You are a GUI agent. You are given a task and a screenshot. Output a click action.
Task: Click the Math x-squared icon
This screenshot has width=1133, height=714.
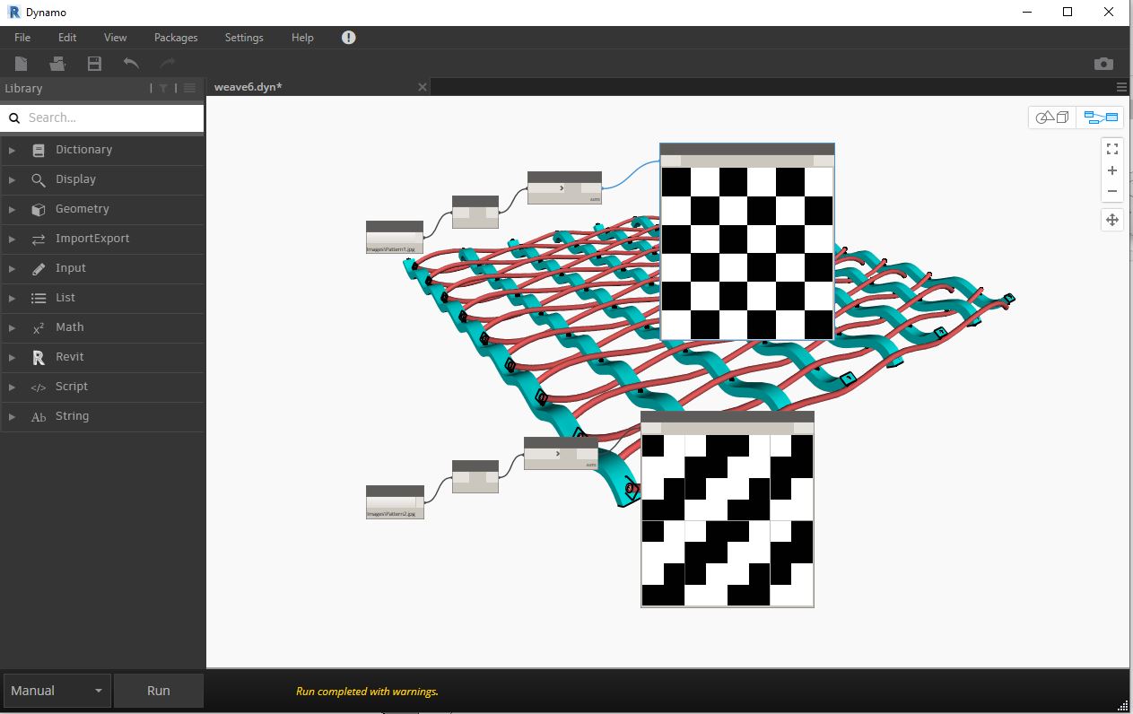(38, 328)
